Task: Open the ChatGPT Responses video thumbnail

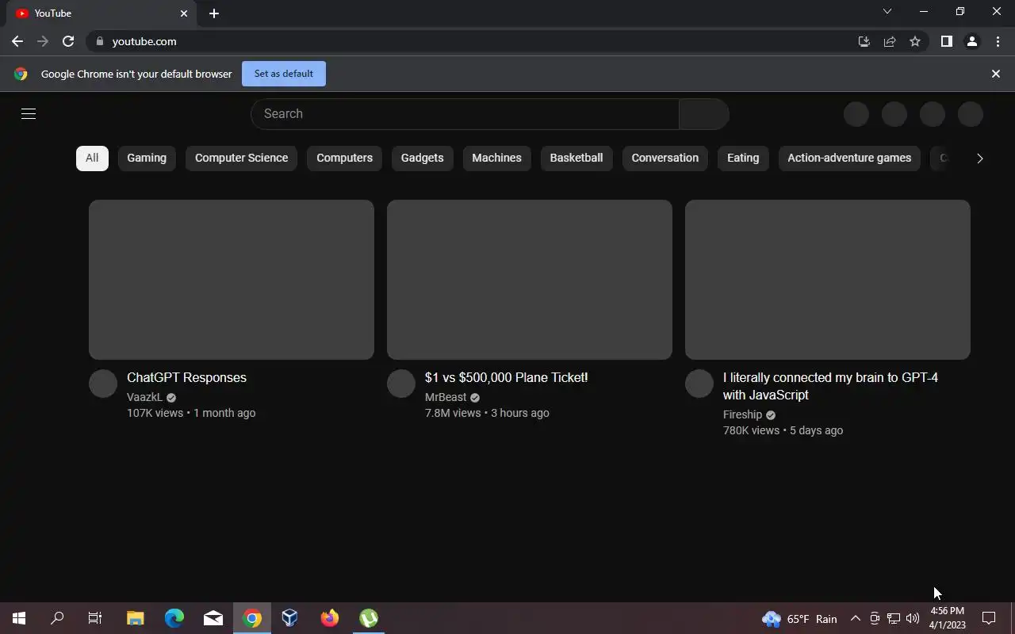Action: (232, 280)
